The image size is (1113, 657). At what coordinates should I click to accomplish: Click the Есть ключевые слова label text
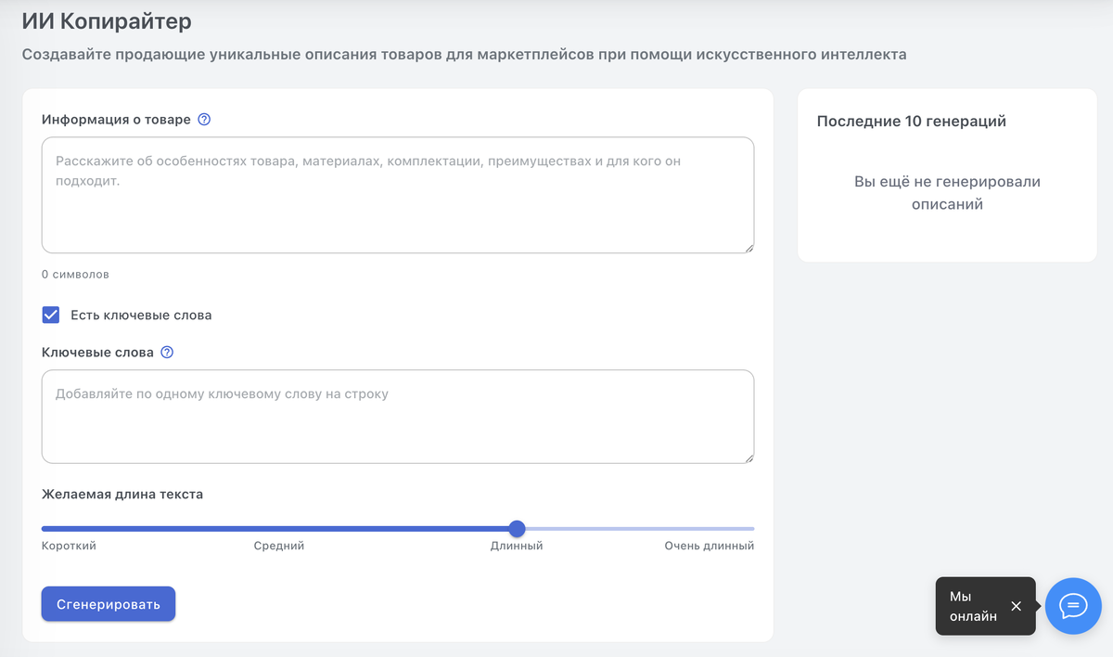coord(141,316)
